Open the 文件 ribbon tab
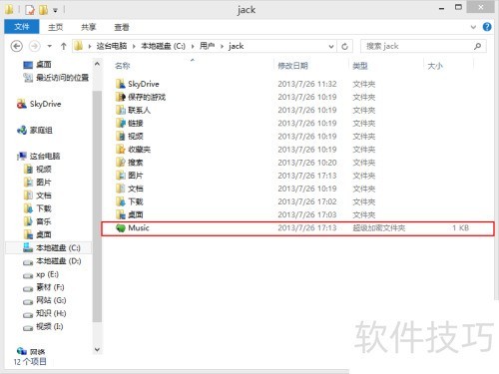 point(22,27)
